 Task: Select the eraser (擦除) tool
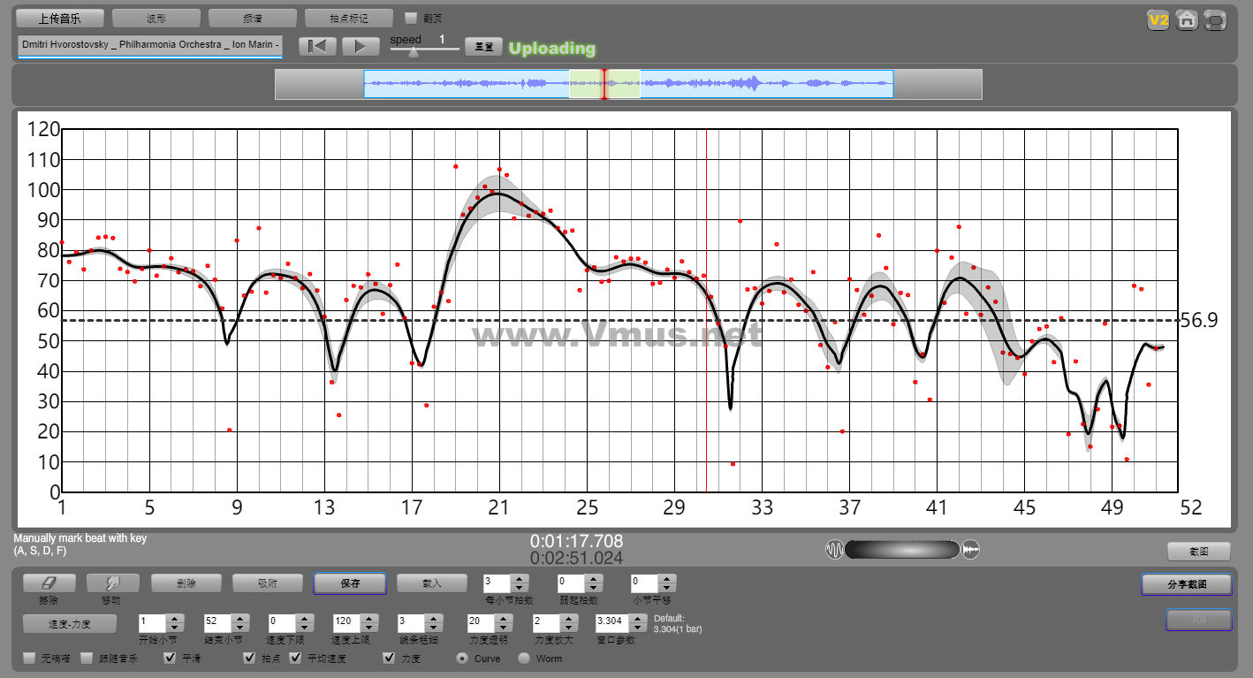(49, 583)
